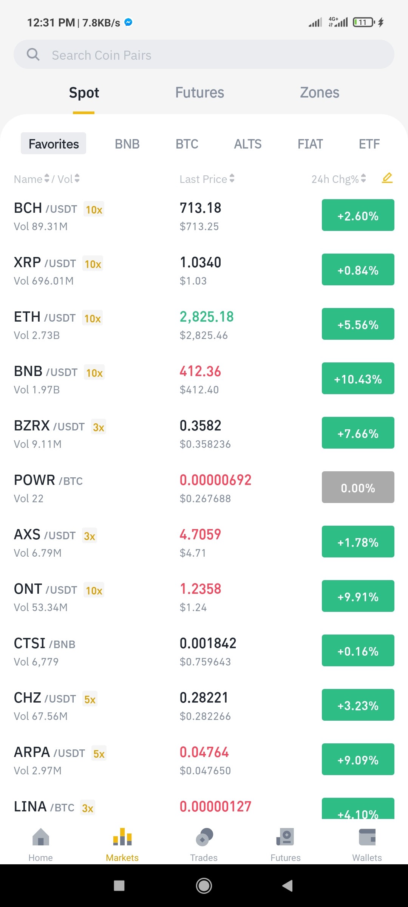408x907 pixels.
Task: Open the ETH/USDT pair row
Action: click(x=204, y=324)
